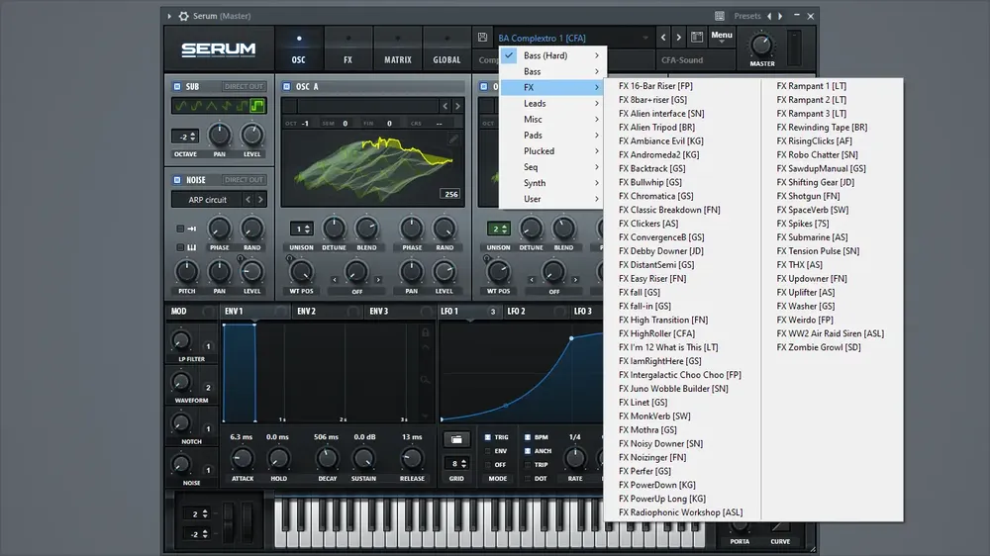This screenshot has height=556, width=990.
Task: Go to next preset arrow
Action: 679,38
